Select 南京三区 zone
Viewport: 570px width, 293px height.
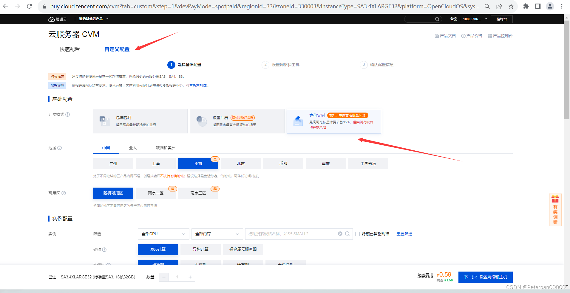[198, 193]
